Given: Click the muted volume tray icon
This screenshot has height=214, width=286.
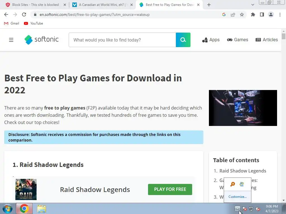Looking at the screenshot, I should (x=258, y=209).
